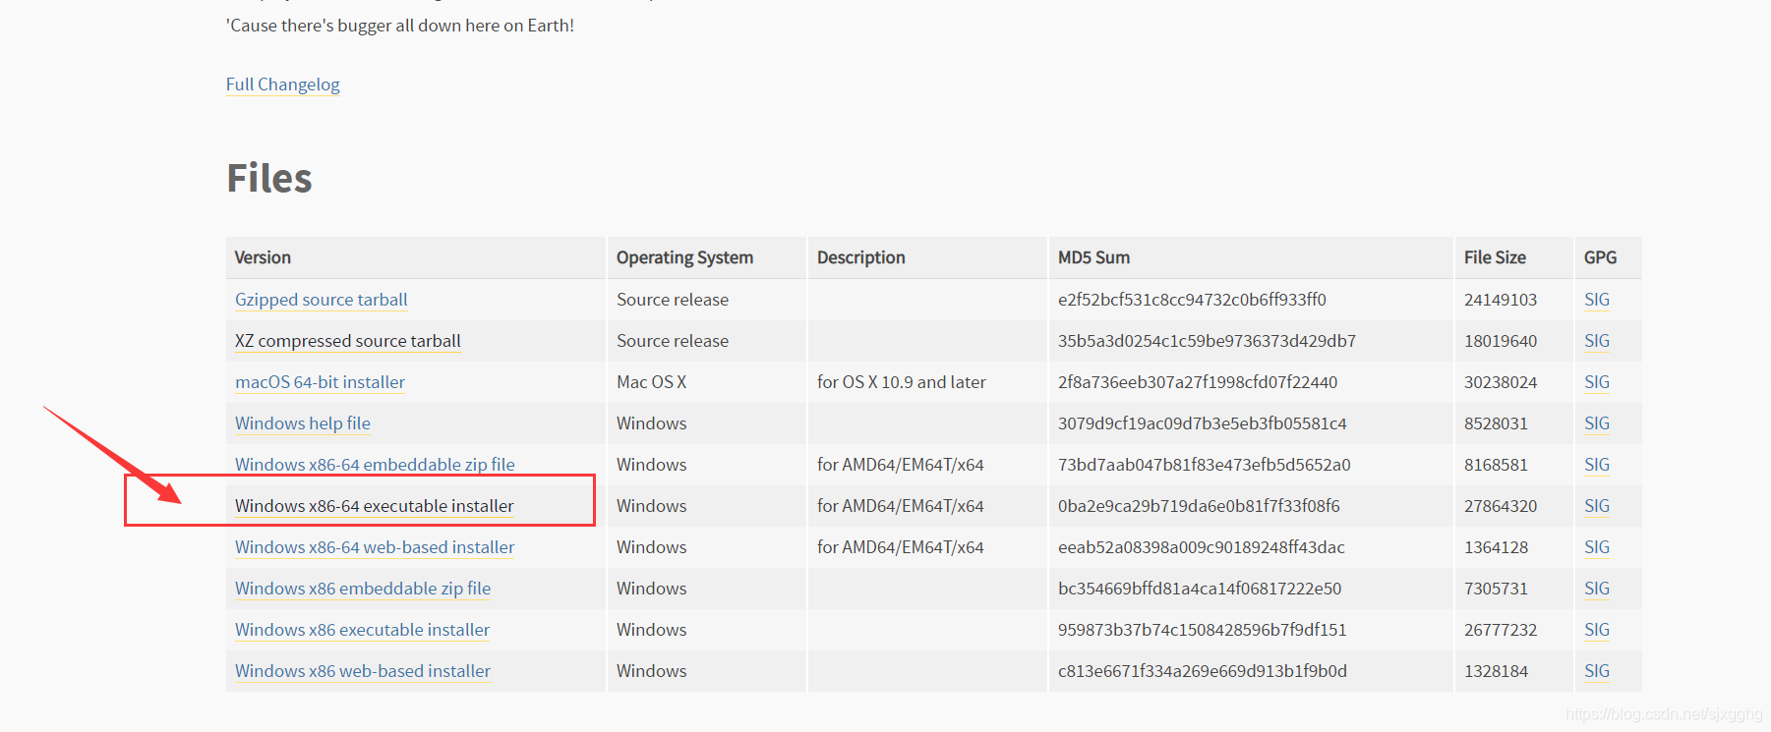Open SIG link in macOS installer row
The image size is (1771, 732).
pos(1597,382)
